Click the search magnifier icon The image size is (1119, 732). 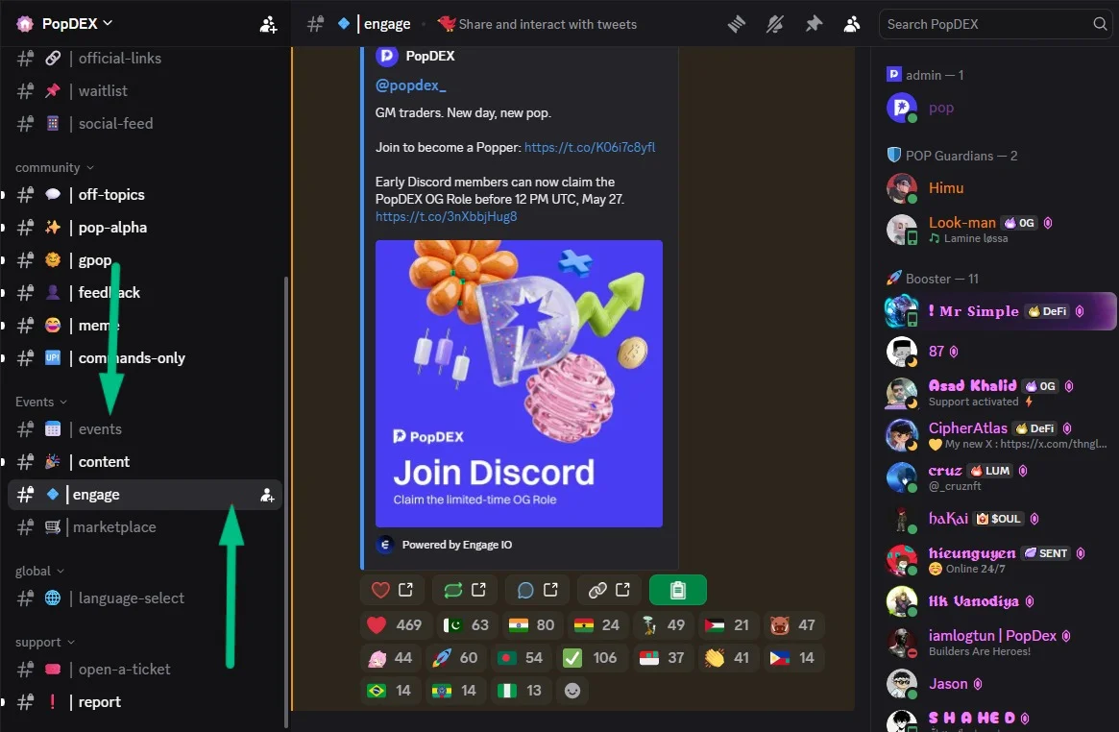(x=1100, y=24)
